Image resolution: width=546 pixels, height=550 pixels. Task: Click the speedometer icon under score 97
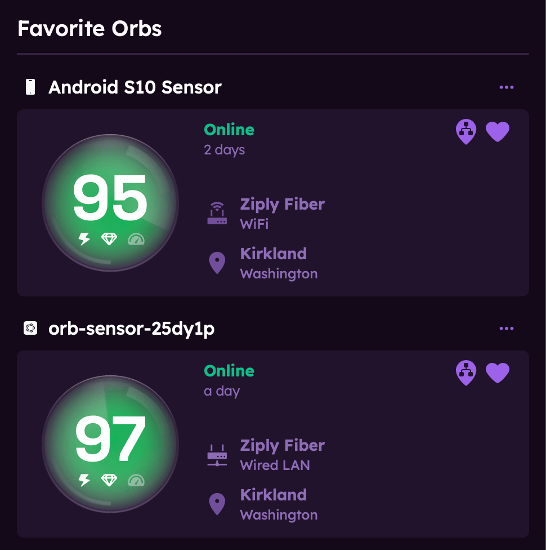coord(136,480)
